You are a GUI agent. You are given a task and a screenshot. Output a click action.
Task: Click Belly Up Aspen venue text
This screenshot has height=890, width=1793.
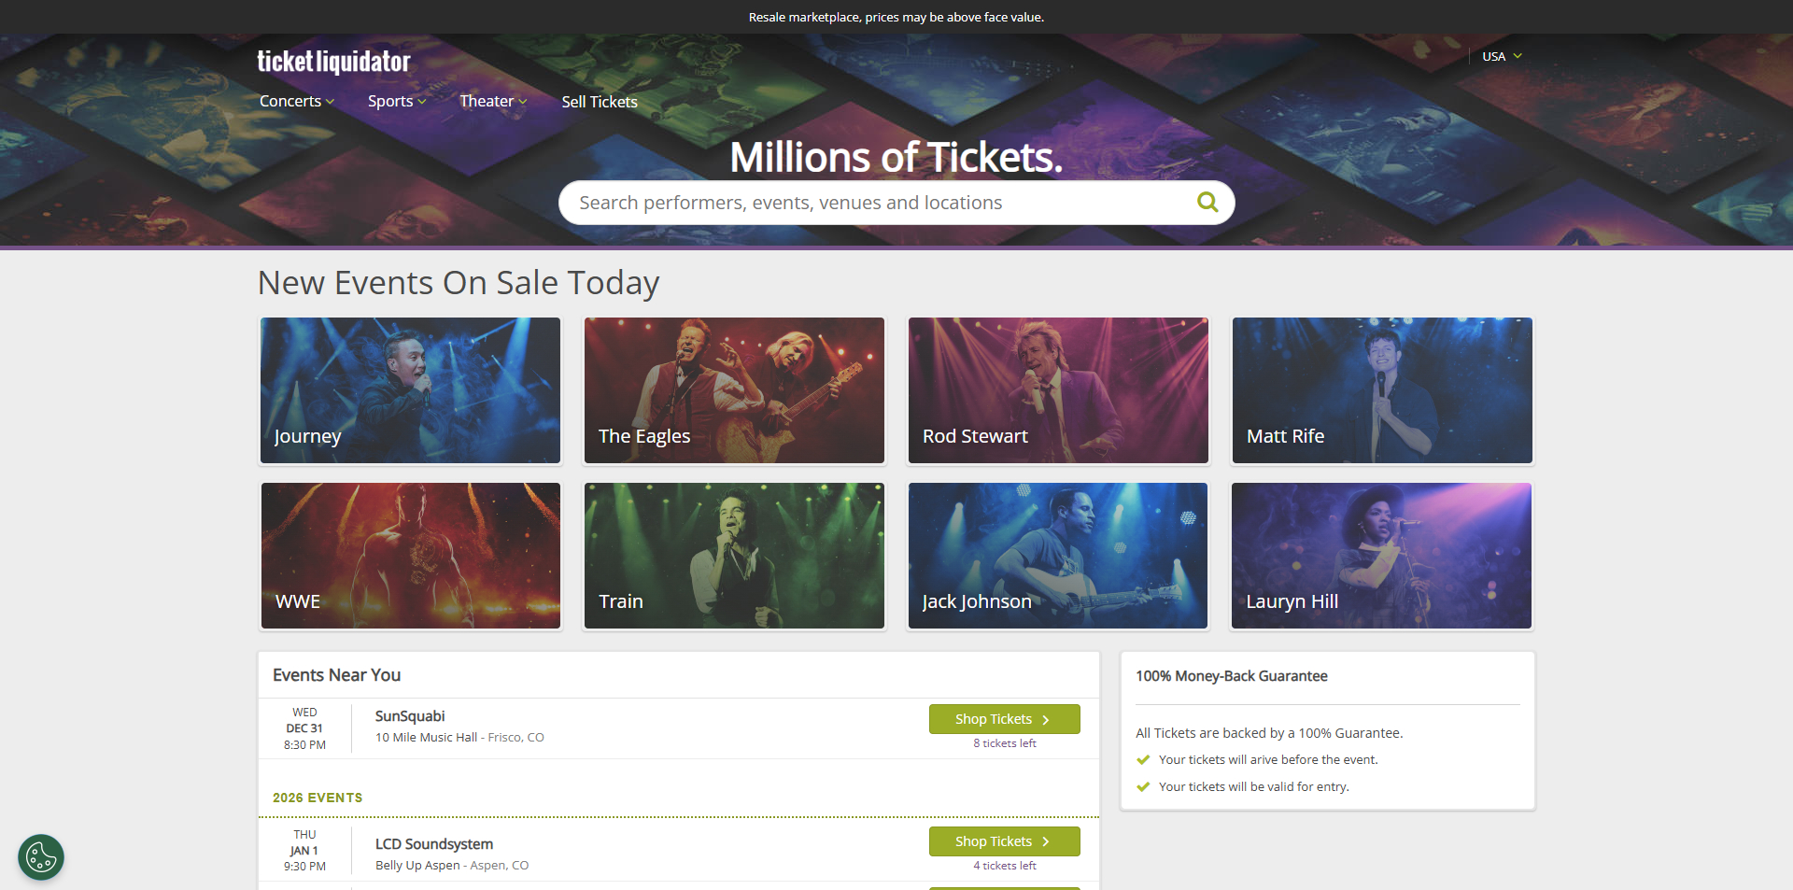click(417, 866)
